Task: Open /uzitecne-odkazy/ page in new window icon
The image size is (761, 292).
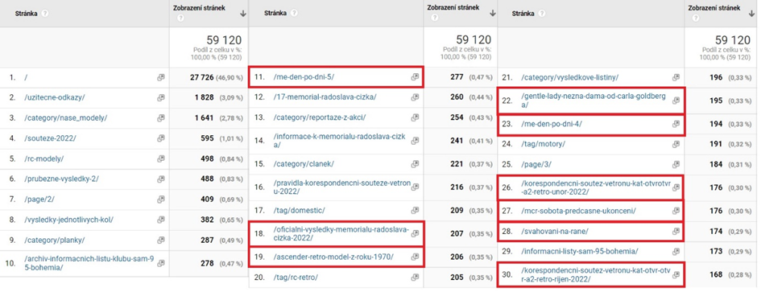Action: point(160,97)
